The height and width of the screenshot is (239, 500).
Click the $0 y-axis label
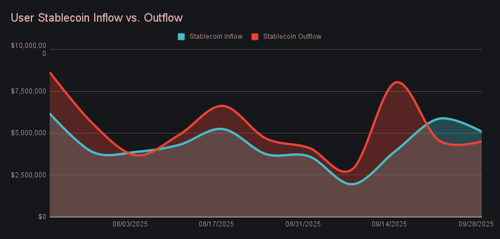coord(42,217)
